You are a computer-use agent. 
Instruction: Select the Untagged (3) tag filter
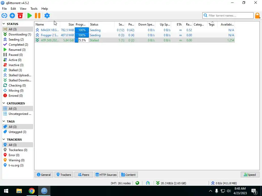18,132
